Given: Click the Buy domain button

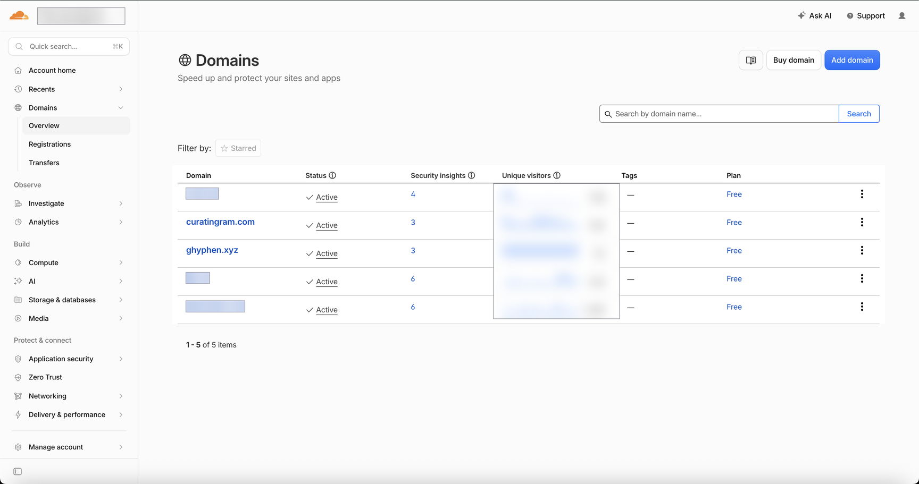Looking at the screenshot, I should pos(793,60).
